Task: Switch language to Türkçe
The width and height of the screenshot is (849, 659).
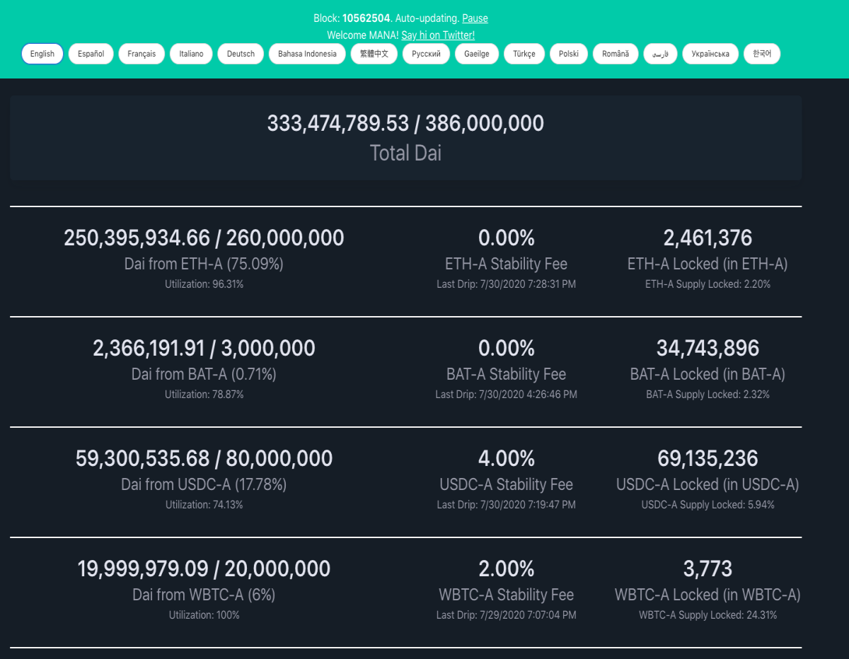Action: pyautogui.click(x=524, y=54)
